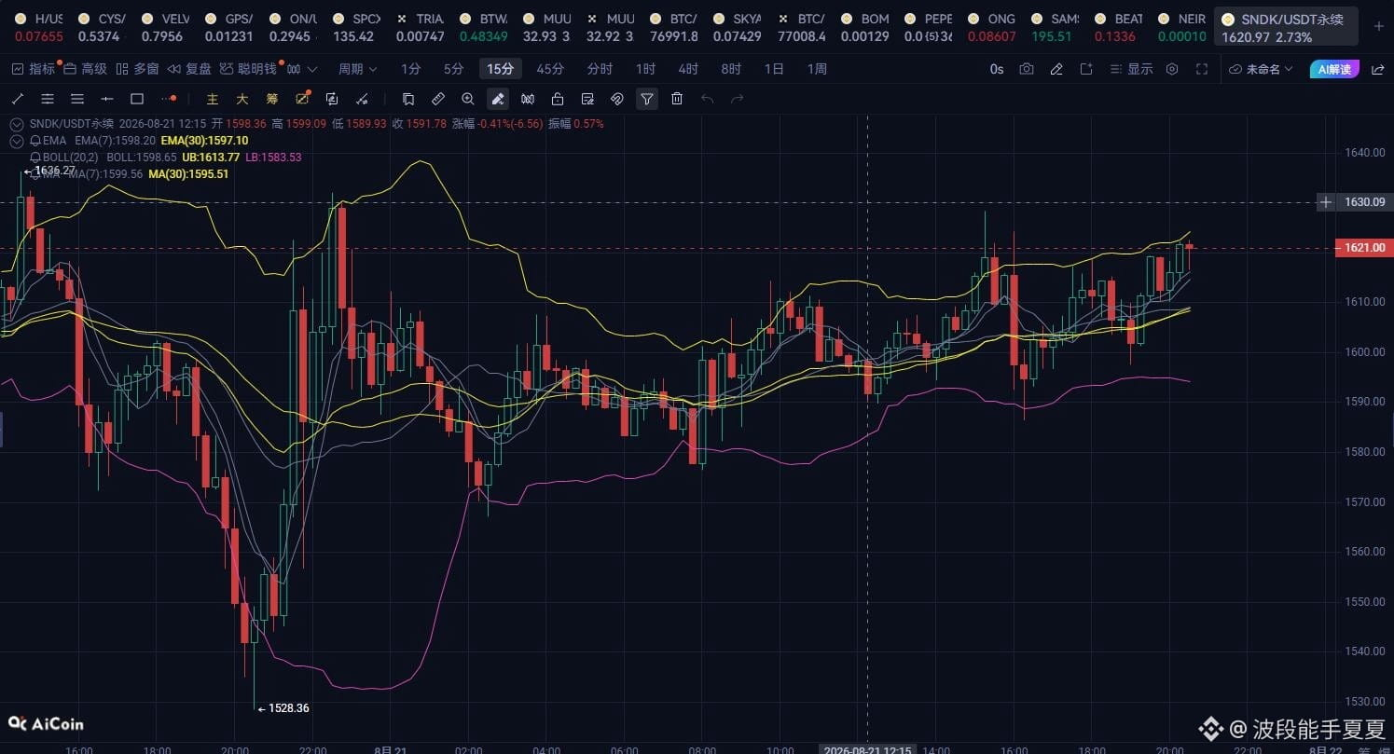
Task: Click the MA(30):1595.51 legend value
Action: [188, 174]
